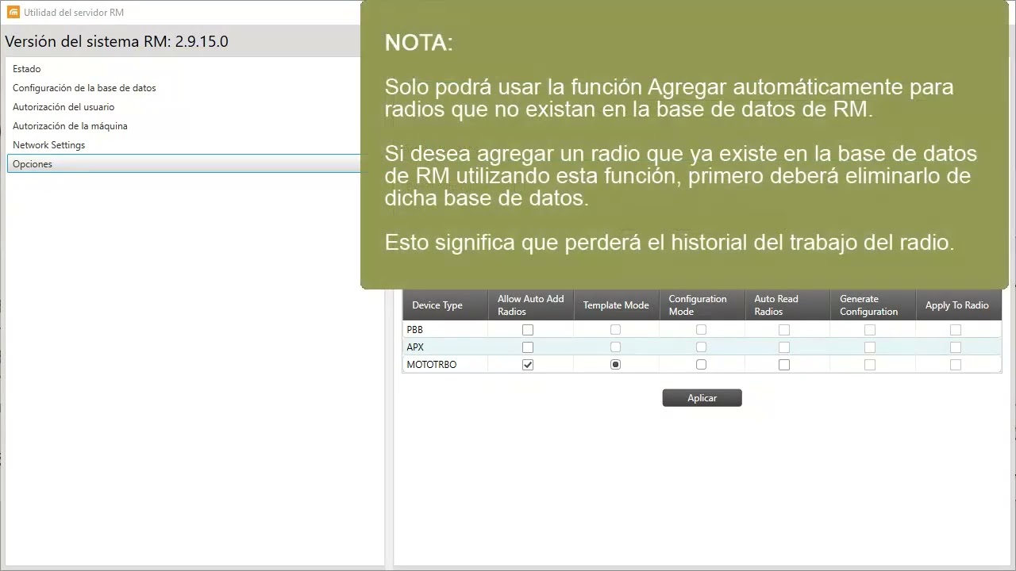Click the Device Type column header

[445, 305]
